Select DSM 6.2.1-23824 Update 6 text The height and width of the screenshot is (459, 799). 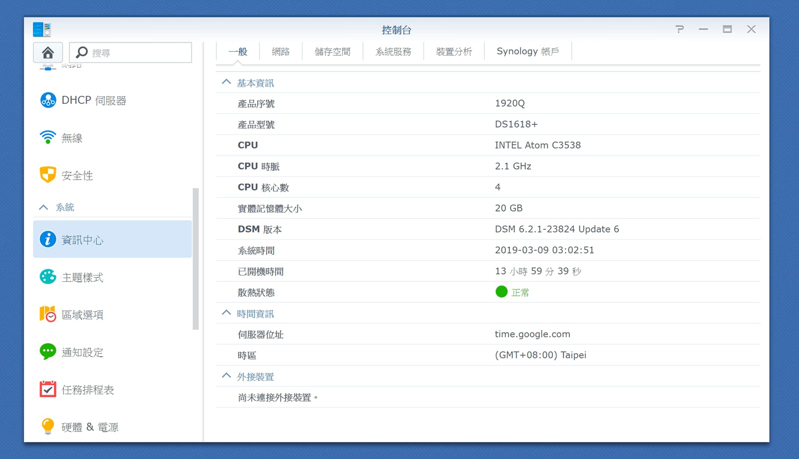tap(557, 229)
